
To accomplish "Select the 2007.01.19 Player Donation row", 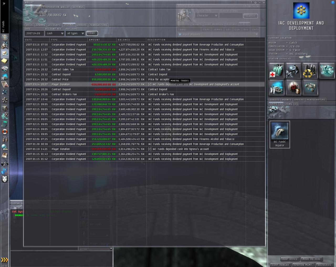I will [x=144, y=149].
